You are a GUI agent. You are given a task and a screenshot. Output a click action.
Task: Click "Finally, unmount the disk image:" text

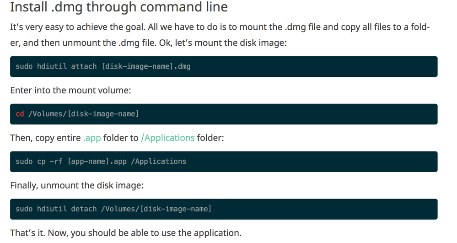(x=77, y=185)
